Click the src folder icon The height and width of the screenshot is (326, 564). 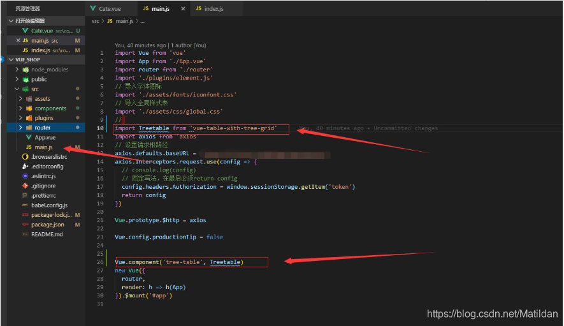(25, 89)
